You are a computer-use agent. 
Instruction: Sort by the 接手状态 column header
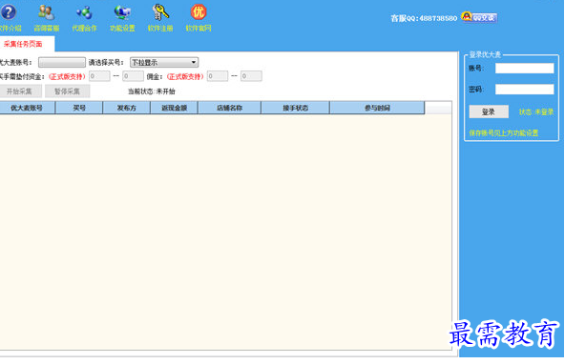click(x=296, y=108)
